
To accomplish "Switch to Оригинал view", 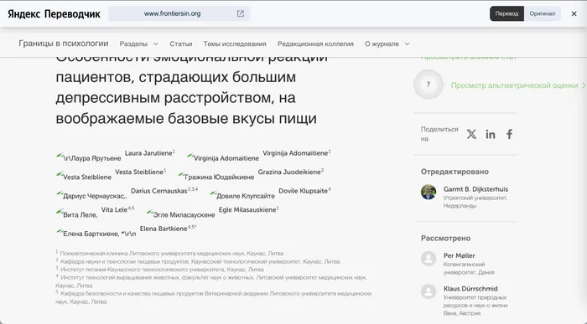I will coord(542,14).
